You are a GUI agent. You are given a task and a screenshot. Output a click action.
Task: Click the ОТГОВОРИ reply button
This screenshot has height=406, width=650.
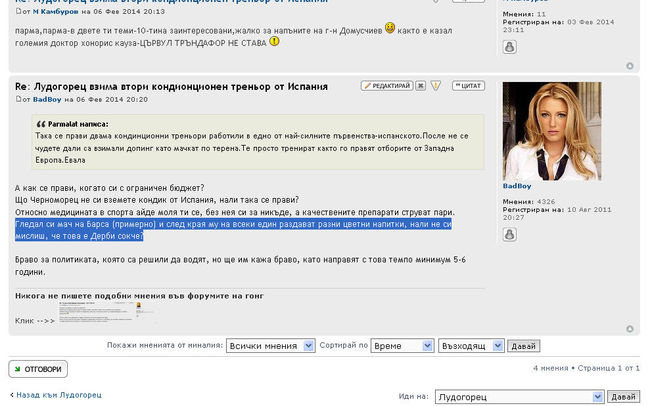(38, 369)
